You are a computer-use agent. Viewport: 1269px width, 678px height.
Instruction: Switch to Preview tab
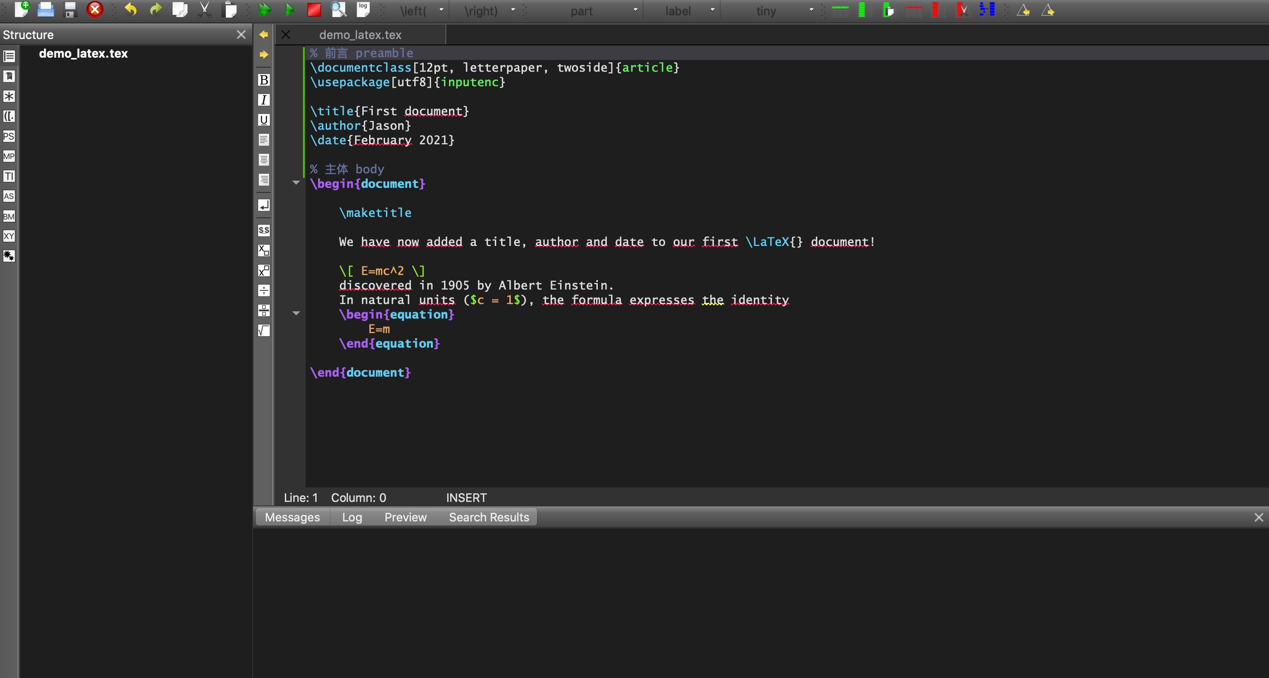click(x=405, y=517)
